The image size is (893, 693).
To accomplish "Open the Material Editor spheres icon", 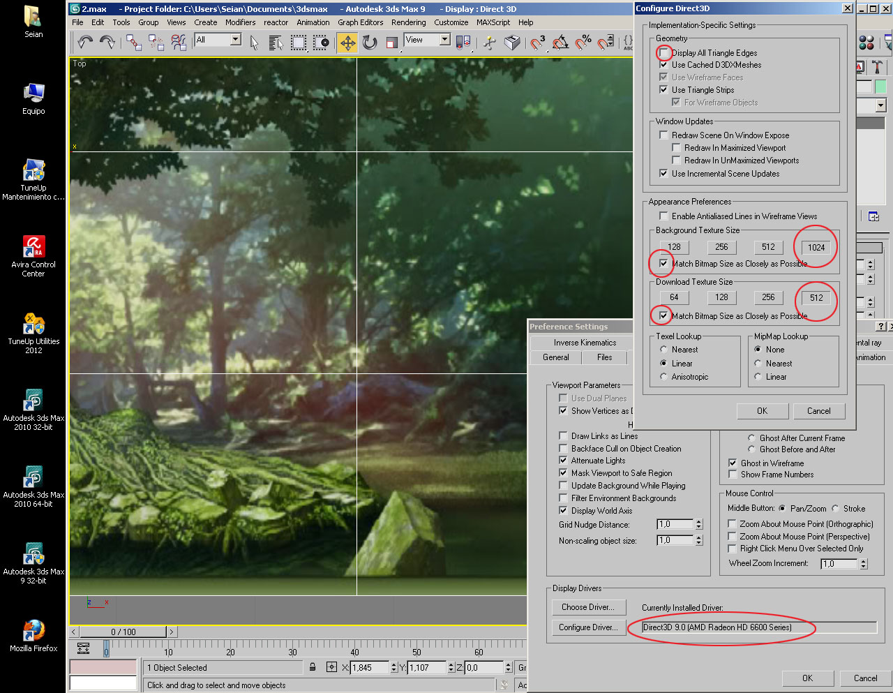I will (866, 43).
